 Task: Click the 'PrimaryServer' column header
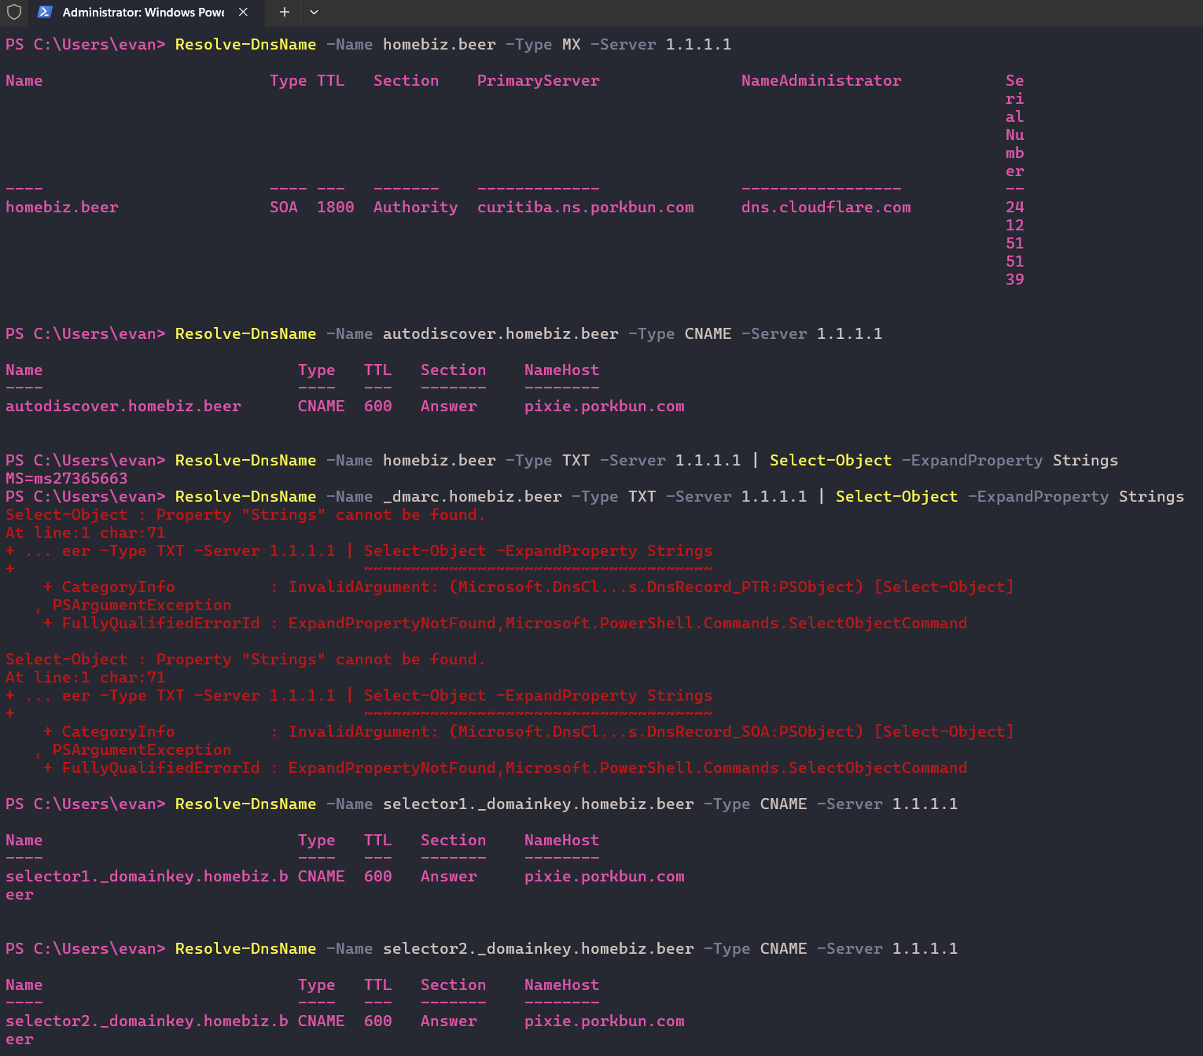[539, 81]
